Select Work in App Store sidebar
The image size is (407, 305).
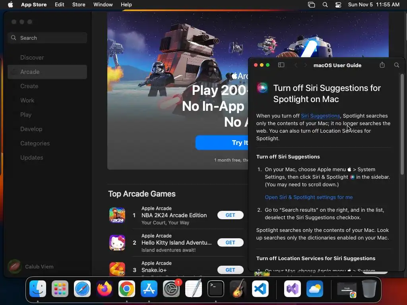[47, 100]
